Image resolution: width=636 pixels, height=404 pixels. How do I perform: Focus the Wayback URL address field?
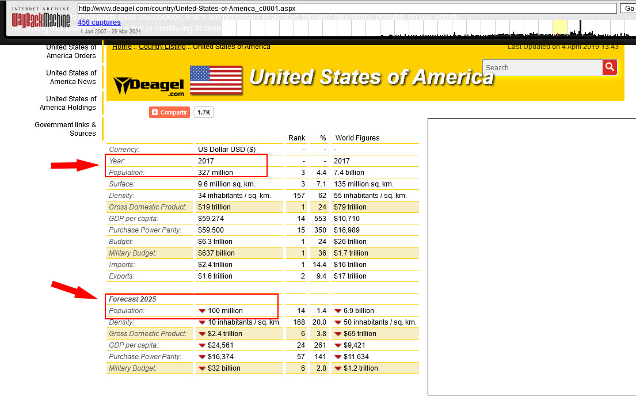347,8
